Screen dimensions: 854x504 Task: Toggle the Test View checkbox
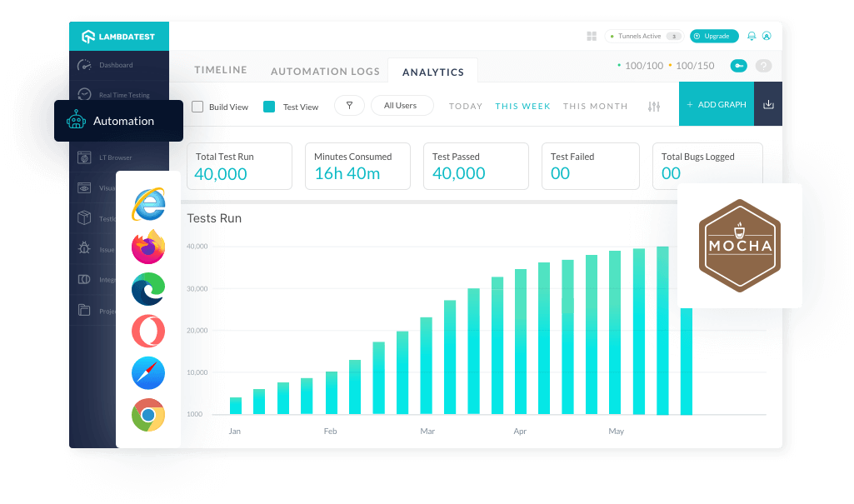coord(269,107)
